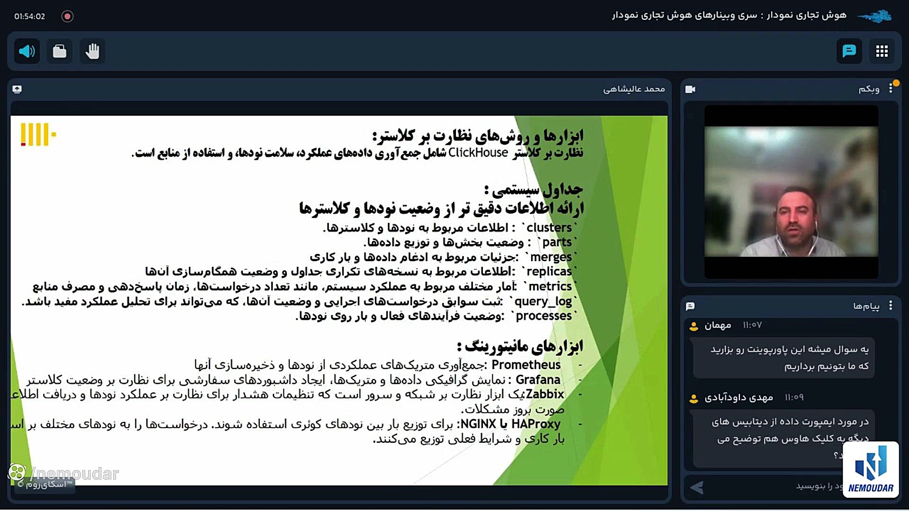Click the webinar room title text
This screenshot has width=909, height=511.
tap(729, 15)
